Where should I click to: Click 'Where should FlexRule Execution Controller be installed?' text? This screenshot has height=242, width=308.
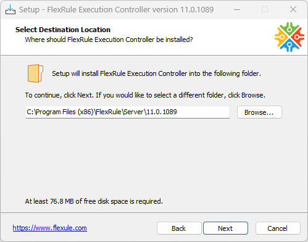[109, 40]
